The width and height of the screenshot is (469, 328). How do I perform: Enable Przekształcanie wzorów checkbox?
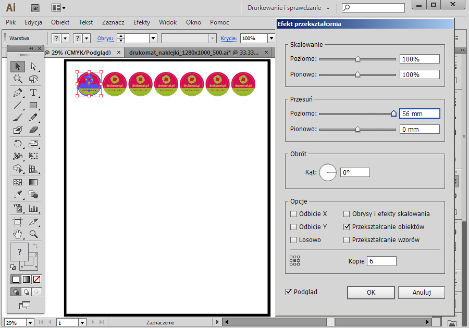347,240
